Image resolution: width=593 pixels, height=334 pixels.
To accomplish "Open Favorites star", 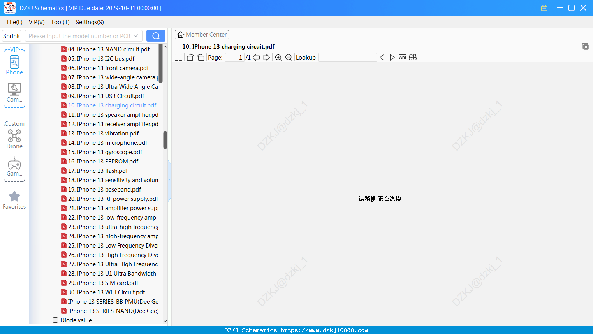I will point(14,200).
